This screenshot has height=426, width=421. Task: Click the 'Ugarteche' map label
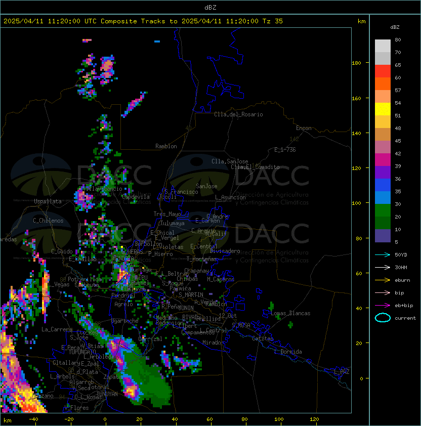point(125,321)
